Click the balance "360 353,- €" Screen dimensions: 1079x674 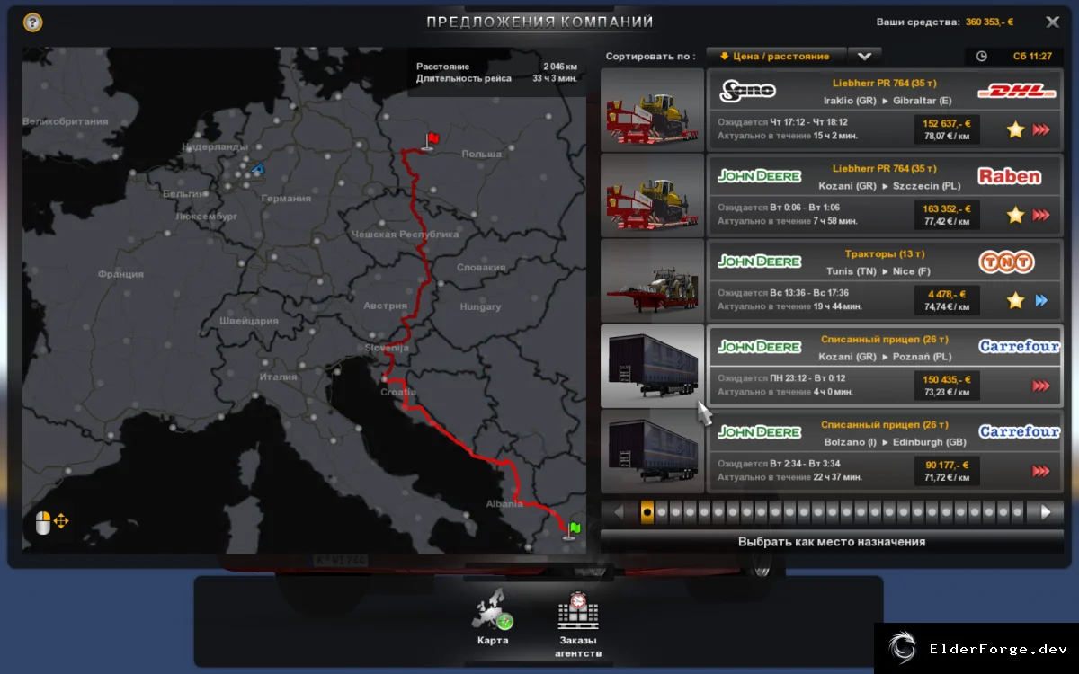click(989, 22)
